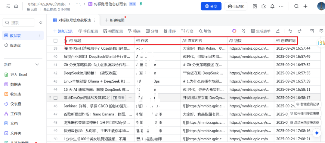Click the blue sparkle AI assistant button
Viewport: 325px width, 143px height.
coord(317,133)
